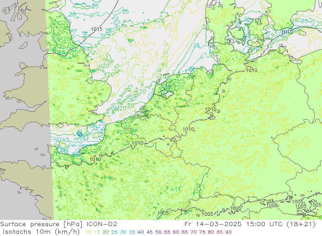Click the '(18+21)' forecast run text
The image size is (322, 236).
(x=300, y=224)
